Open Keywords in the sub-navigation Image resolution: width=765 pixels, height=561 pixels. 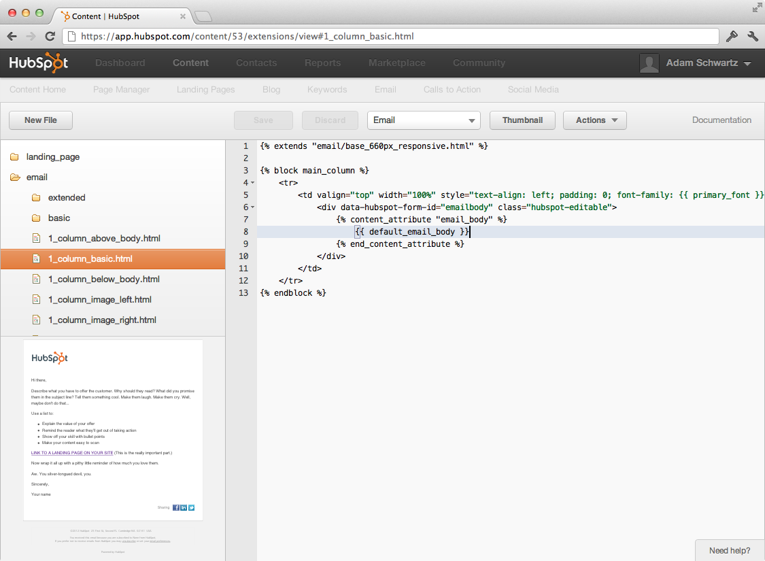coord(327,90)
